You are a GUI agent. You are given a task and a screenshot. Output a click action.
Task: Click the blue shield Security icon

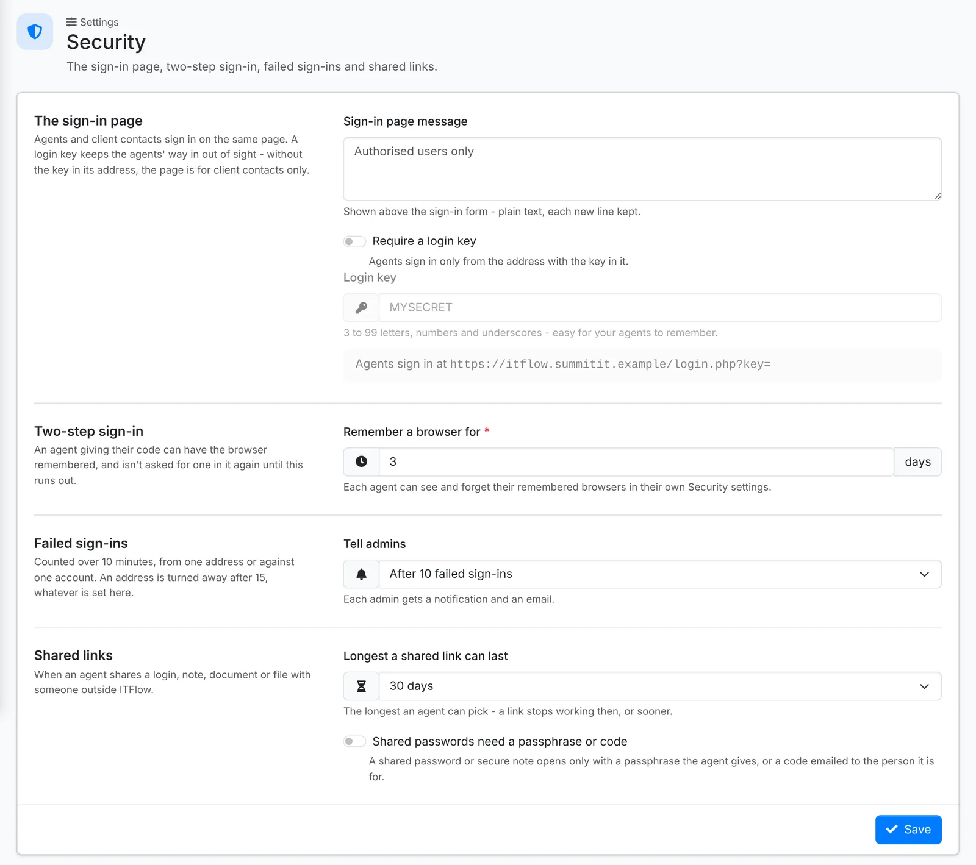(35, 32)
